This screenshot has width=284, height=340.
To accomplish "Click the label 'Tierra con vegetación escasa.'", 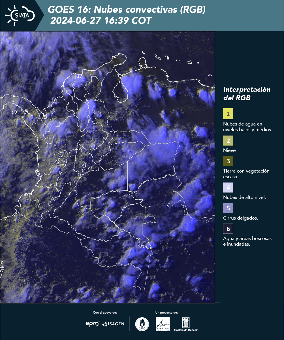I will tap(246, 174).
